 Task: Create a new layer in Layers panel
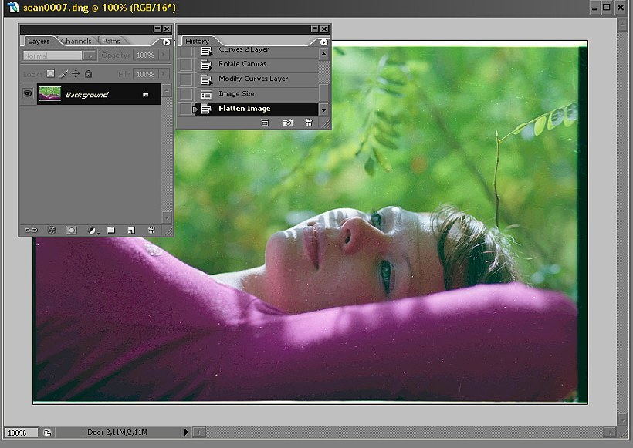click(x=131, y=230)
